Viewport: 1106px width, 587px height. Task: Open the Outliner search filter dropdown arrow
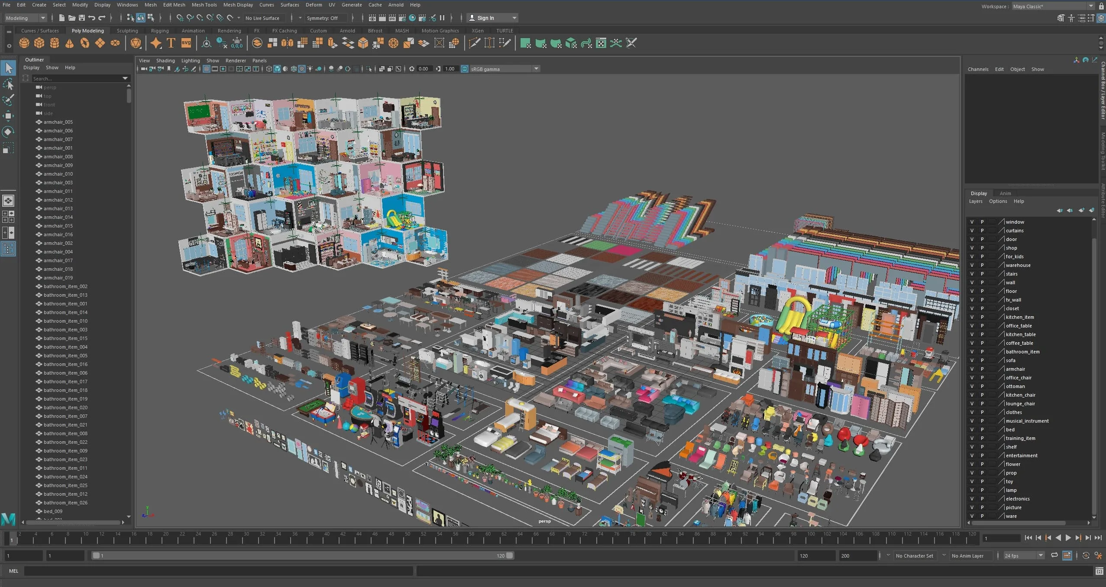(x=125, y=78)
